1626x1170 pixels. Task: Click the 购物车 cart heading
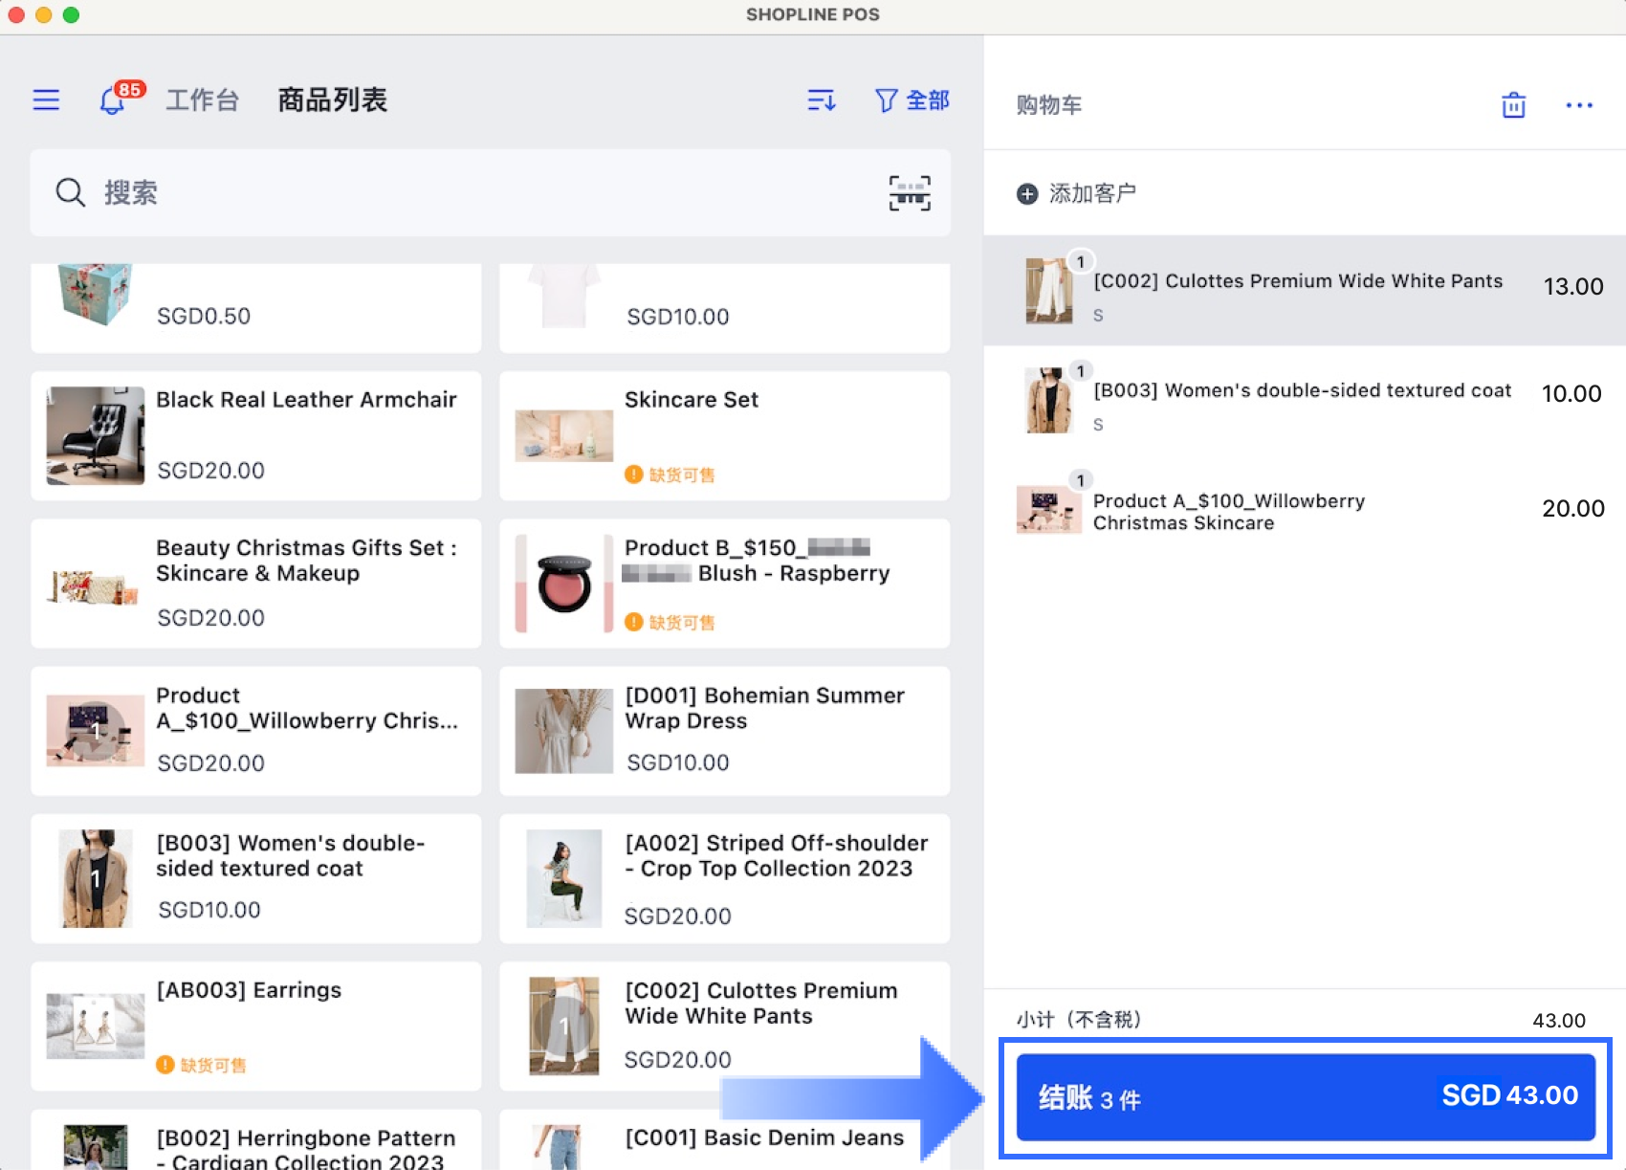[x=1049, y=105]
